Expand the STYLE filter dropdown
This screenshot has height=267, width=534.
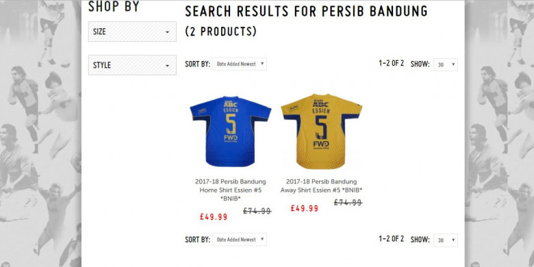click(132, 65)
